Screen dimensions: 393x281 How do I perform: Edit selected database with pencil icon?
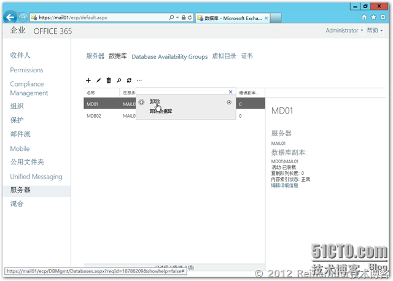pyautogui.click(x=98, y=80)
